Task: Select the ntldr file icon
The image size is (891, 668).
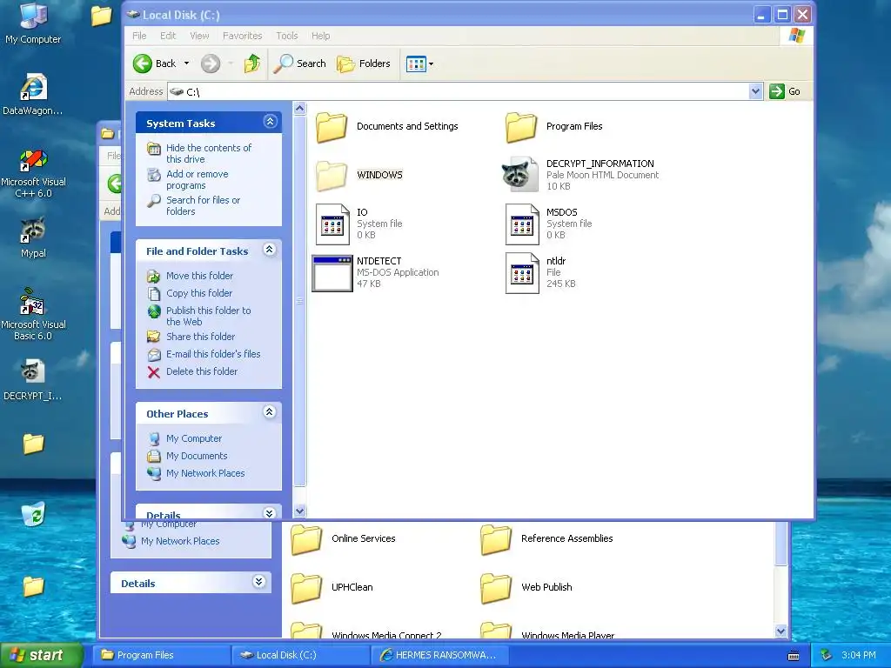Action: (522, 273)
